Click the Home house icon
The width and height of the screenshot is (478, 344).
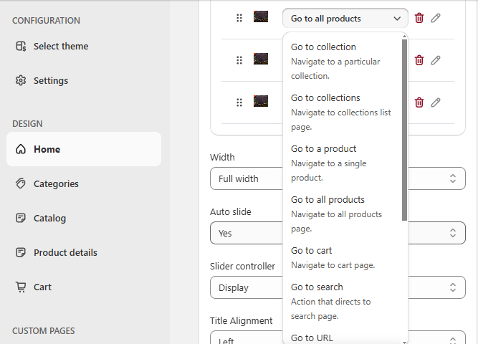point(21,149)
